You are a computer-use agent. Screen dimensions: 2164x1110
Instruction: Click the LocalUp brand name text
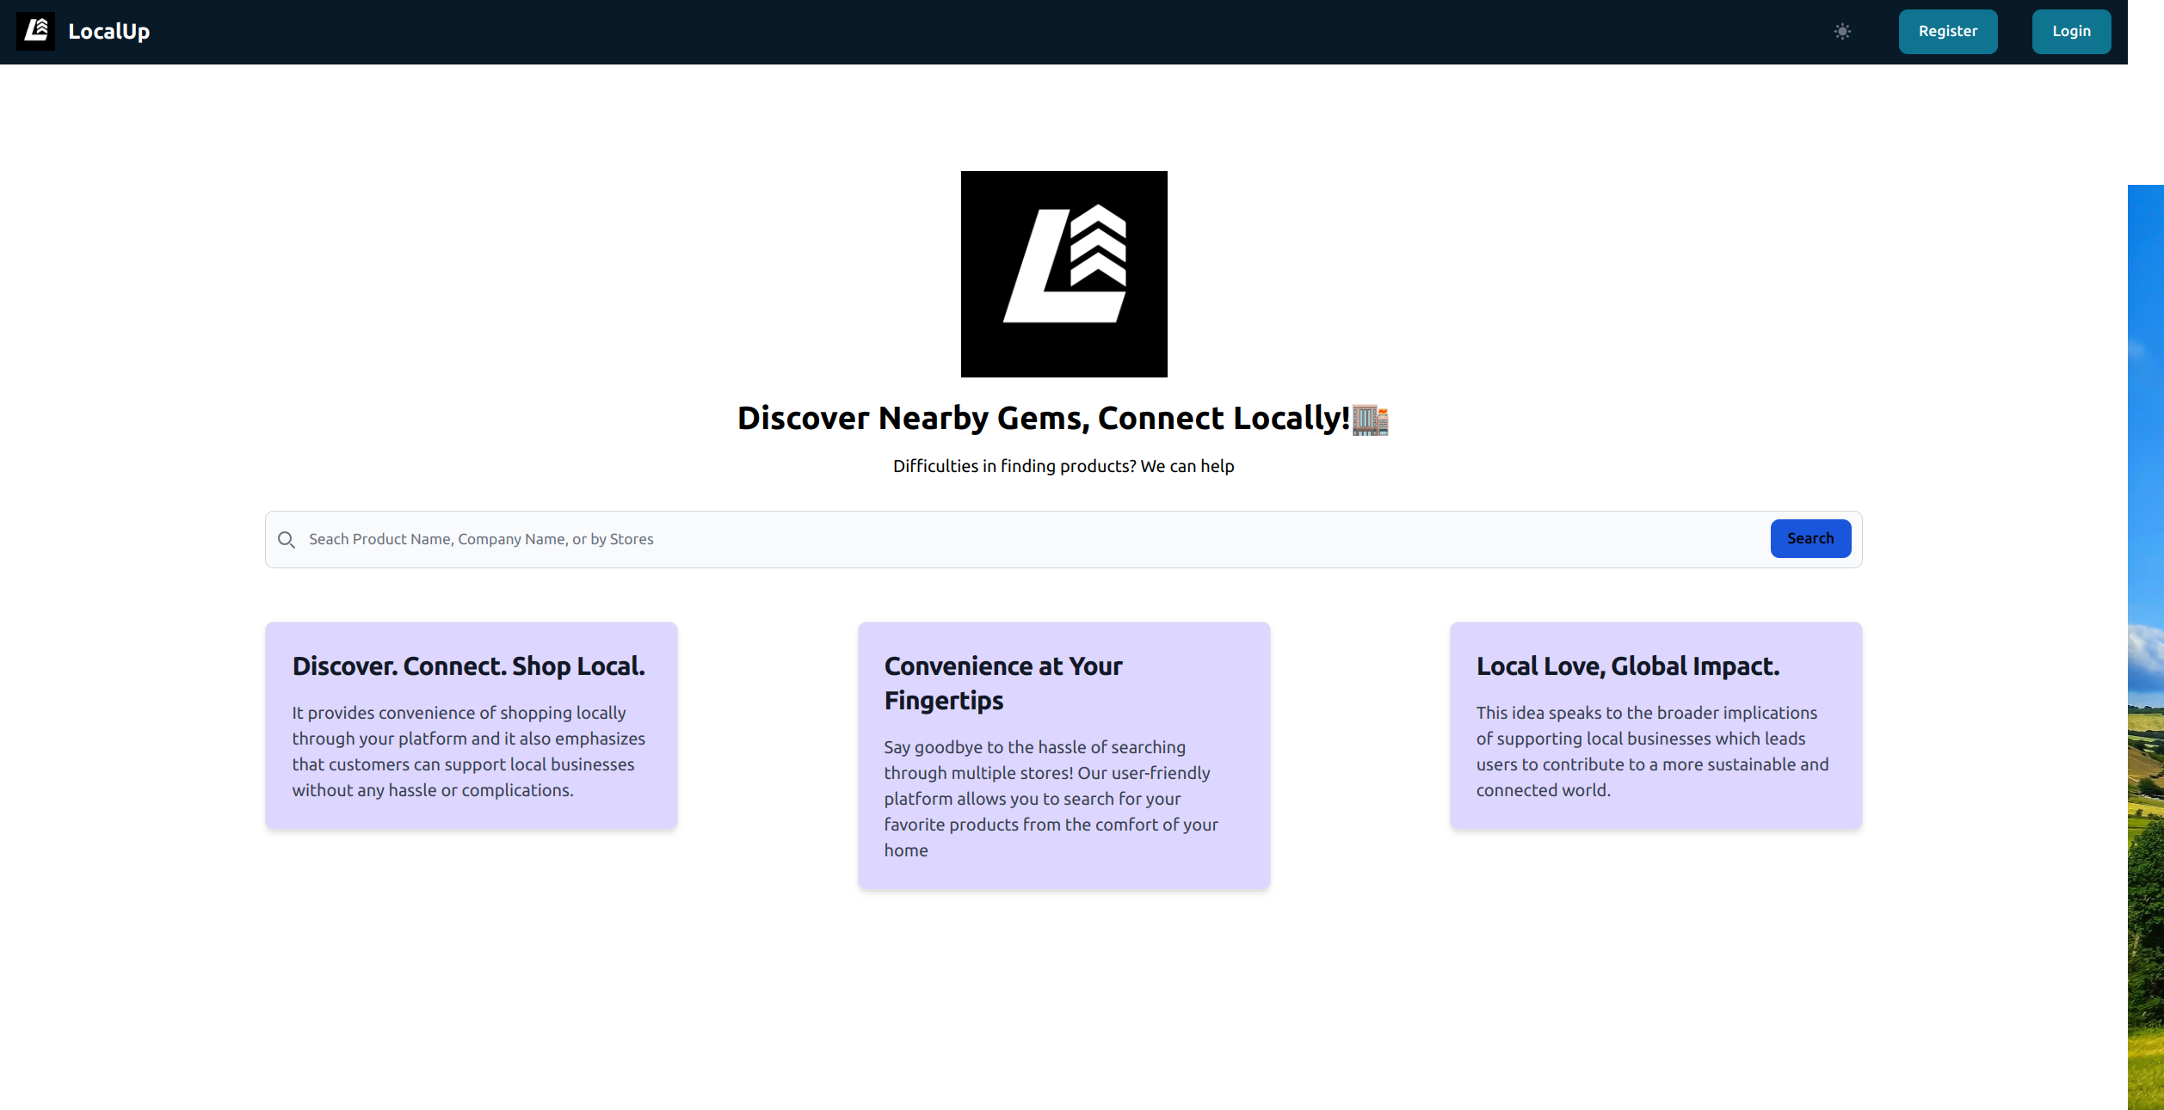[108, 32]
